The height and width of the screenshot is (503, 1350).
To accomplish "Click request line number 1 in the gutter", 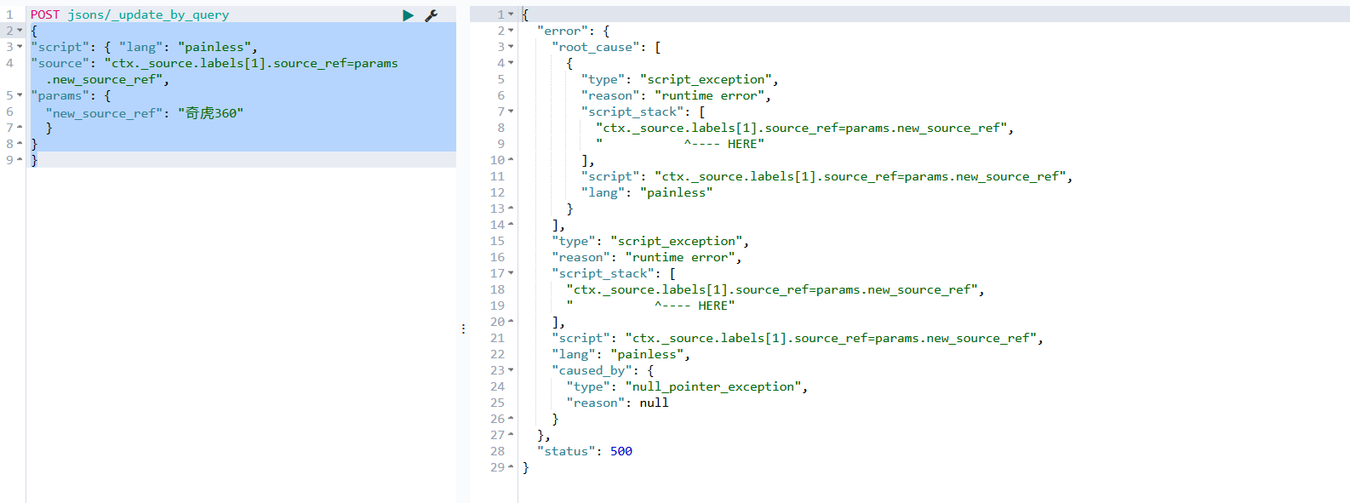I will coord(10,14).
